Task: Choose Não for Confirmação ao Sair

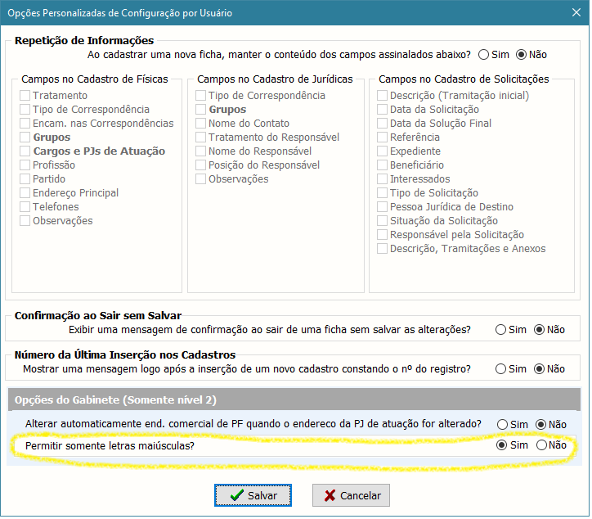Action: [539, 330]
